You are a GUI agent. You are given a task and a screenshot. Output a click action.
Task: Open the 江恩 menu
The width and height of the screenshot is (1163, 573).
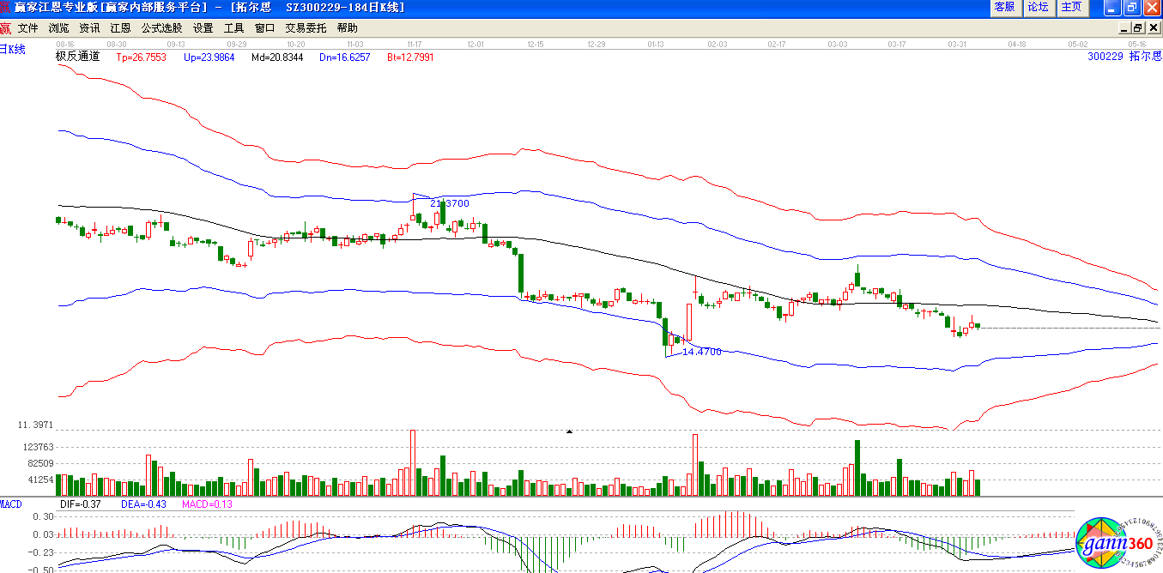120,27
